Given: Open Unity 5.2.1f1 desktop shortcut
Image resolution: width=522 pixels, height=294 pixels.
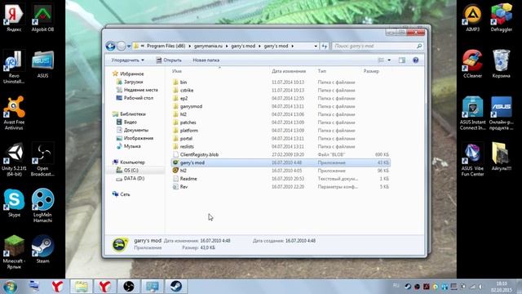Looking at the screenshot, I should (x=14, y=159).
